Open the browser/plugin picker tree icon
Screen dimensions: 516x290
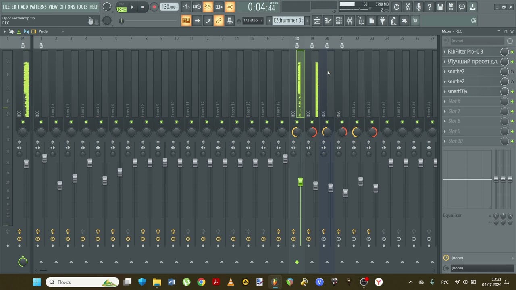[x=361, y=21]
